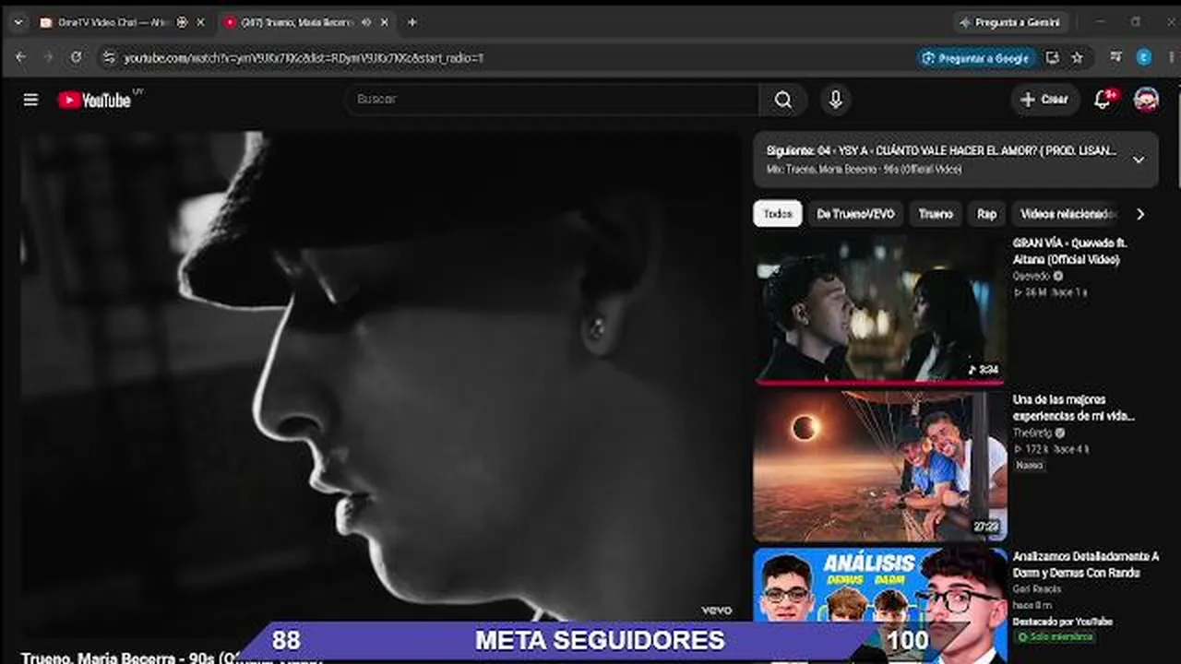Image resolution: width=1181 pixels, height=664 pixels.
Task: Open the TheGrefg channel name
Action: click(x=1033, y=433)
